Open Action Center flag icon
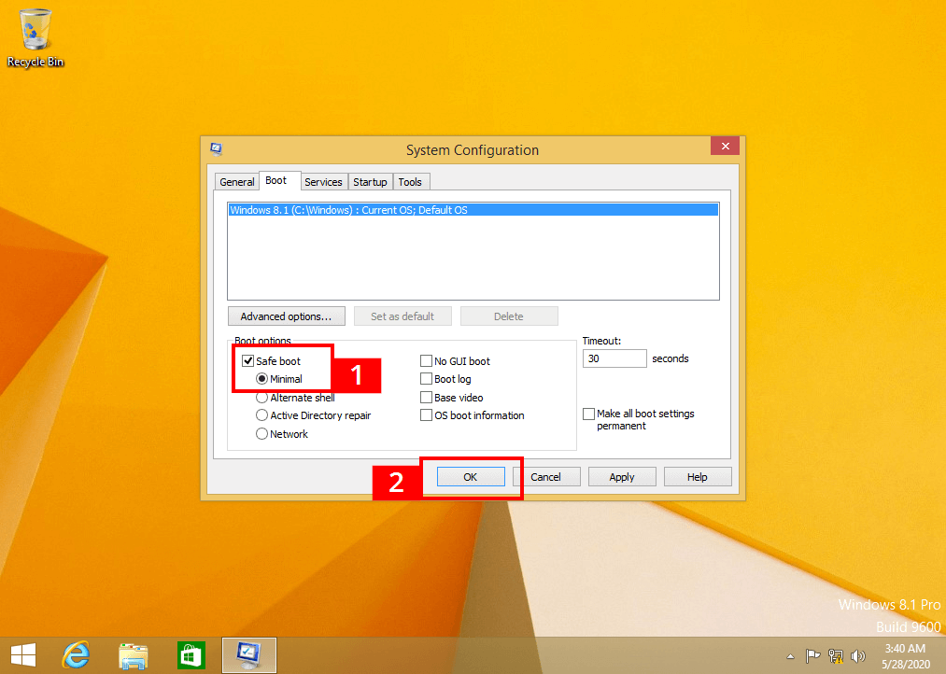Viewport: 946px width, 674px height. (x=812, y=656)
